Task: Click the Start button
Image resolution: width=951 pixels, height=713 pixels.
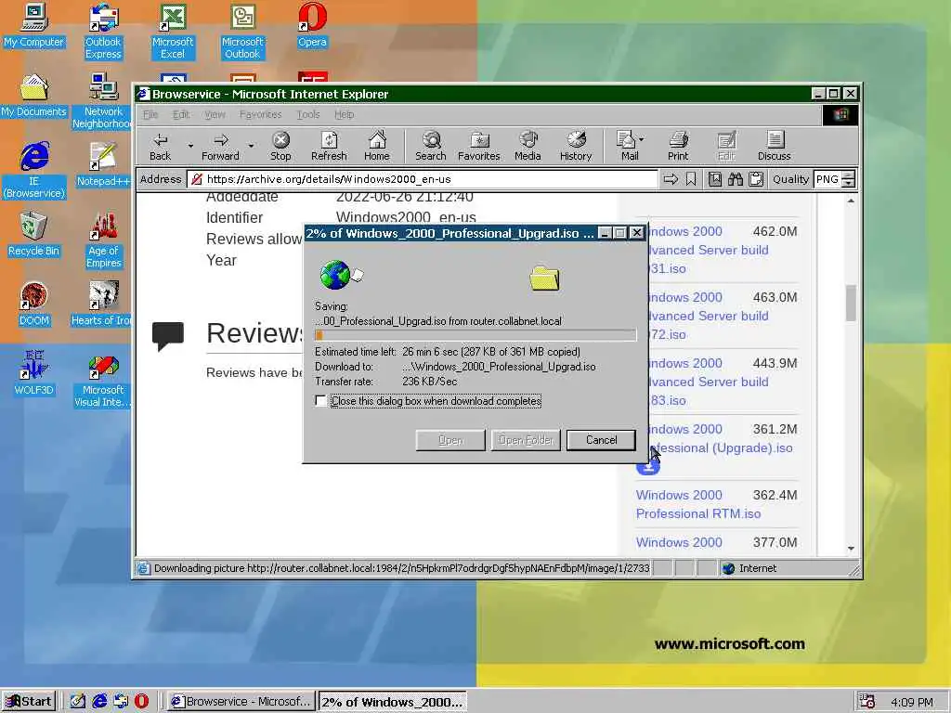Action: [x=29, y=702]
